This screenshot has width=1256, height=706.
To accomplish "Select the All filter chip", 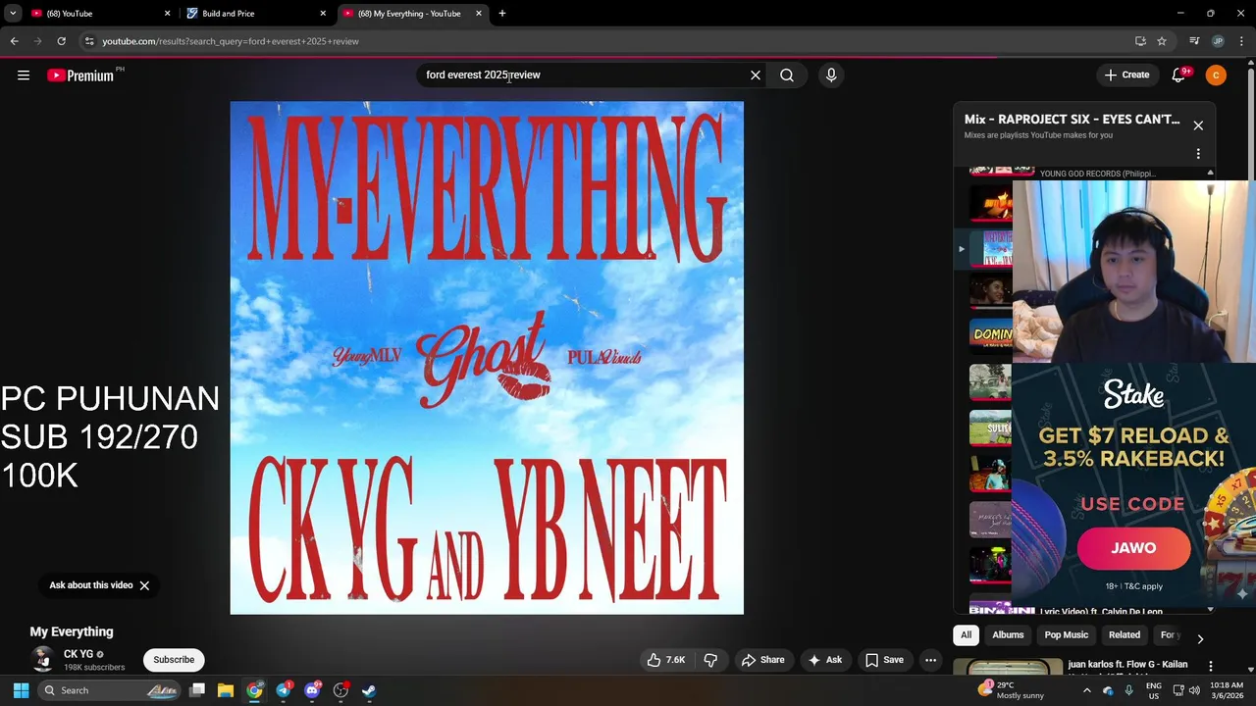I will tap(966, 634).
